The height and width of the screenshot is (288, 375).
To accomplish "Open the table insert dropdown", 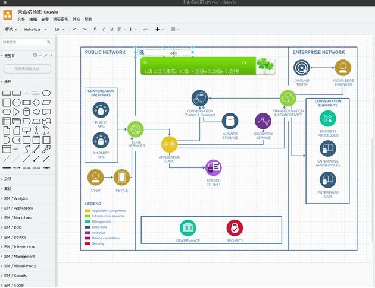I will 175,29.
